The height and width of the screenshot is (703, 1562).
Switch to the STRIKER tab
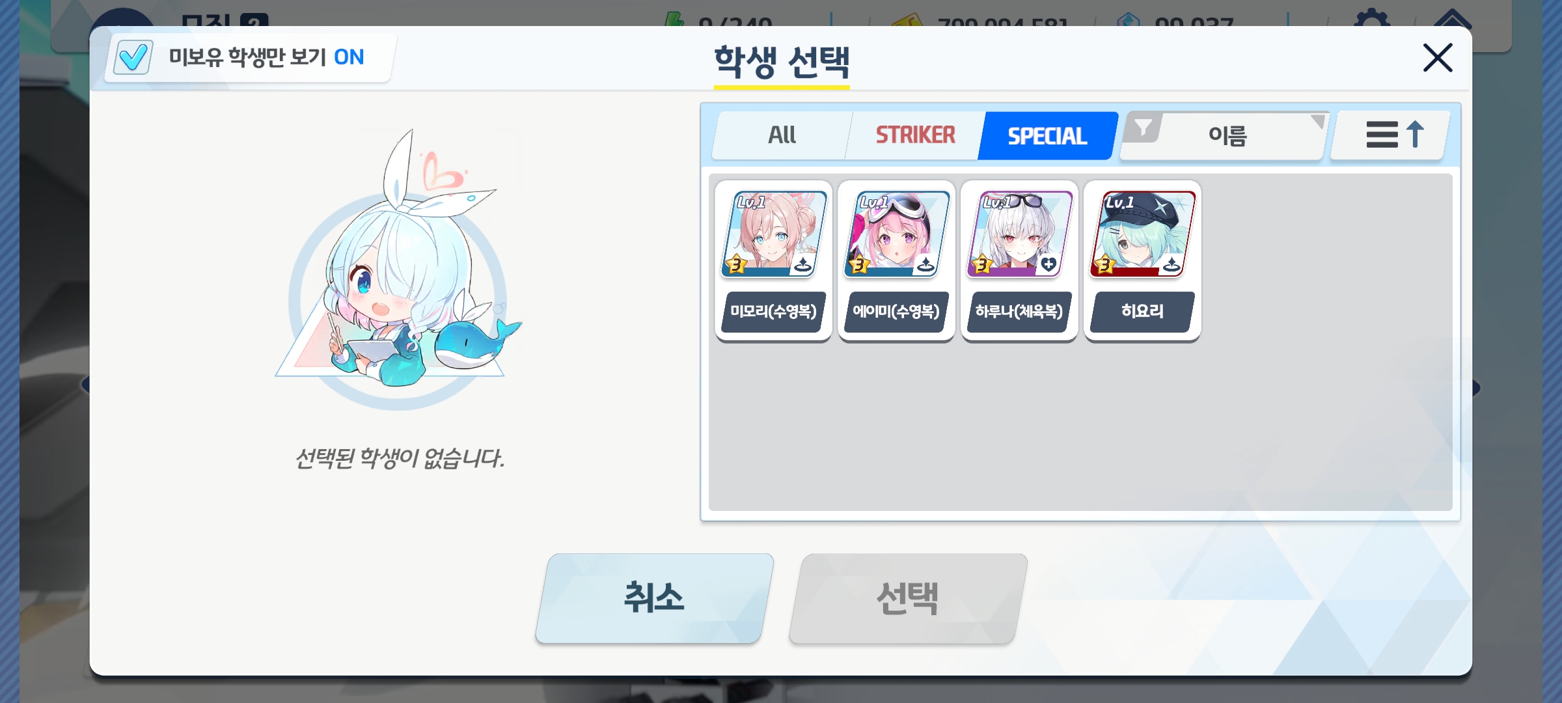(915, 135)
